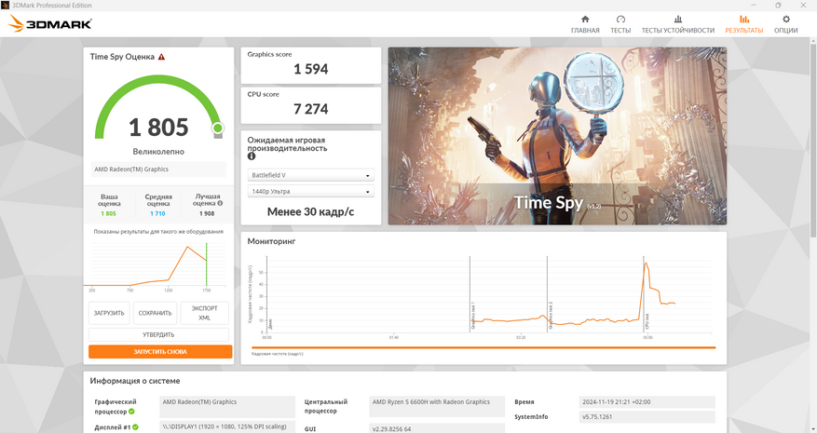The image size is (817, 433).
Task: Click the Информация о системе heading
Action: (135, 381)
